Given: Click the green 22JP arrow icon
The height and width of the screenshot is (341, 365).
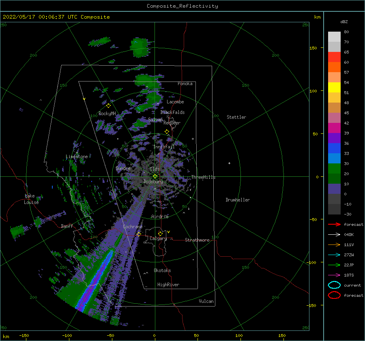Looking at the screenshot, I should tap(334, 265).
